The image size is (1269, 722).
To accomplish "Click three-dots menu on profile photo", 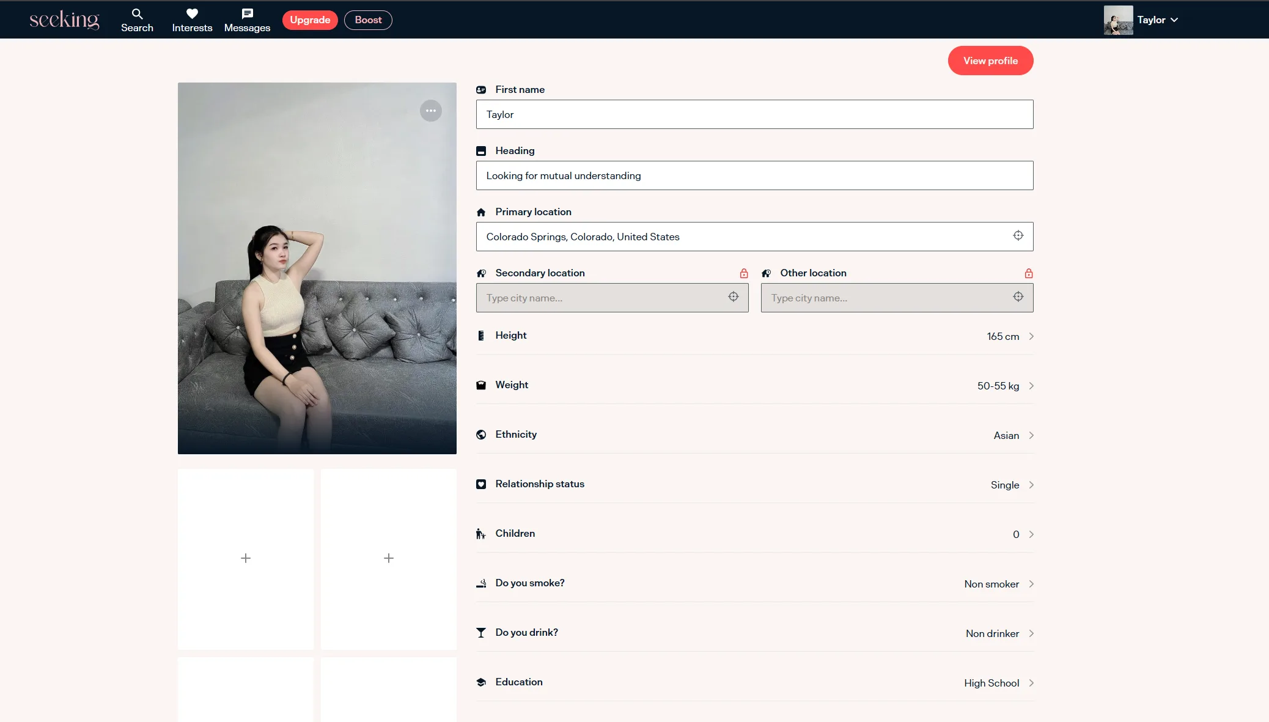I will coord(431,111).
